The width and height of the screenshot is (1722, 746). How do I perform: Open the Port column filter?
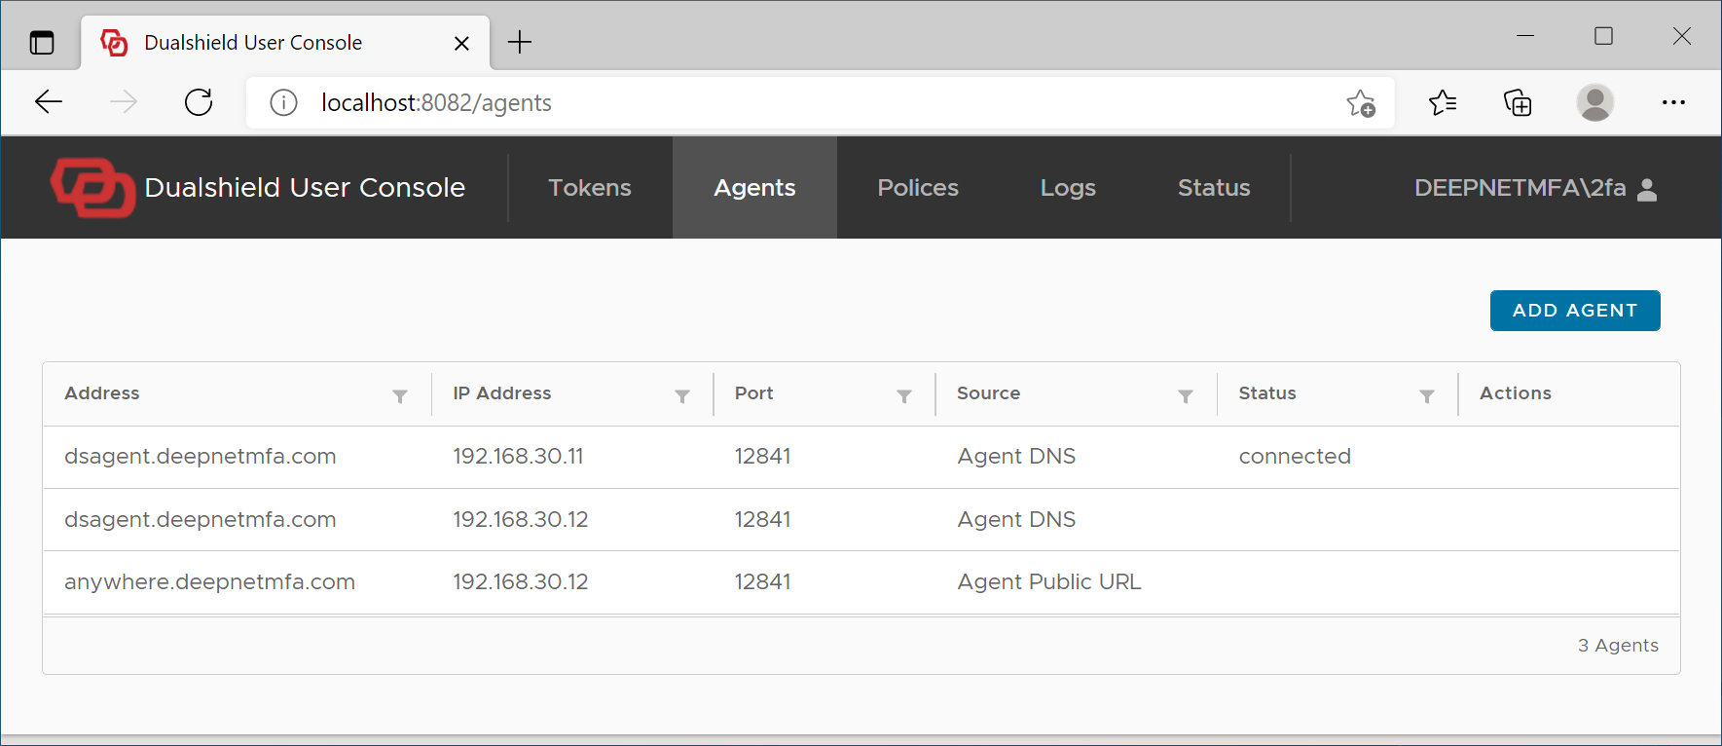pyautogui.click(x=904, y=395)
